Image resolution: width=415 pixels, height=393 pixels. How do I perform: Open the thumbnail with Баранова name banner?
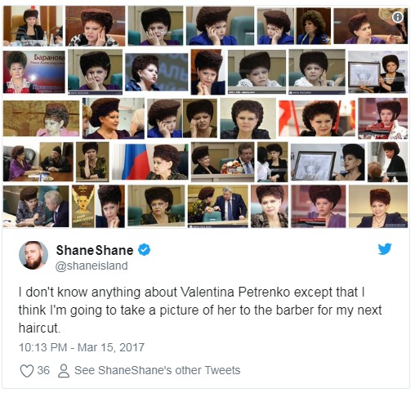34,72
